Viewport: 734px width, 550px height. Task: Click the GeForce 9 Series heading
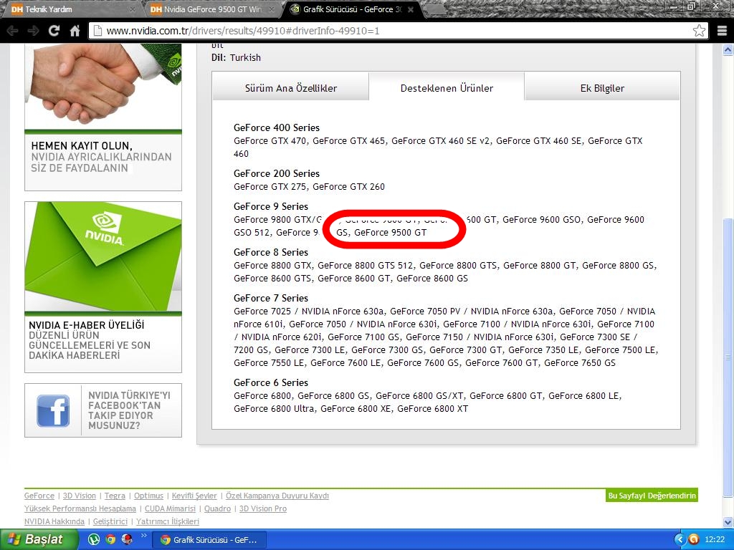tap(271, 206)
